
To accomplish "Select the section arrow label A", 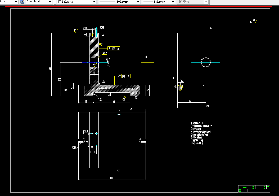I will (146, 56).
